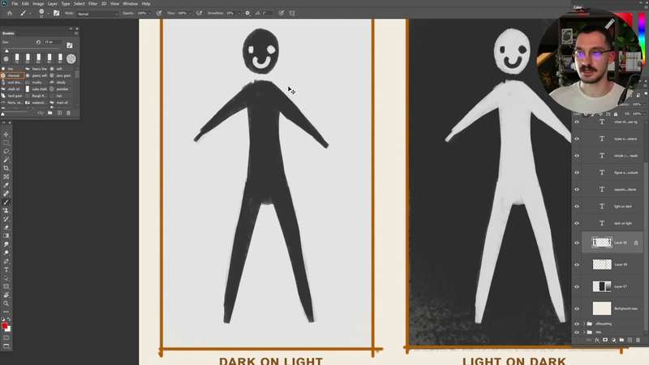Open the Edit menu
This screenshot has height=365, width=649.
pyautogui.click(x=25, y=4)
